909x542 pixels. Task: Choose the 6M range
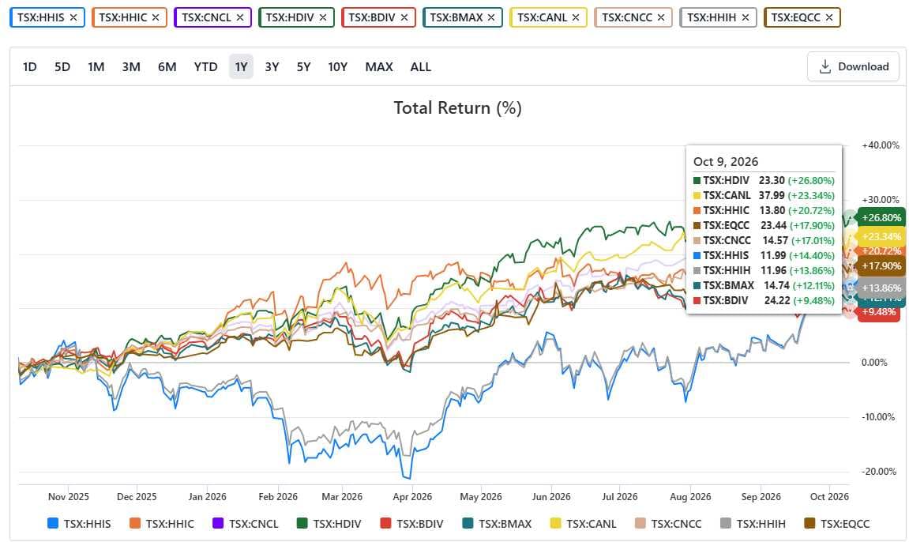point(167,66)
